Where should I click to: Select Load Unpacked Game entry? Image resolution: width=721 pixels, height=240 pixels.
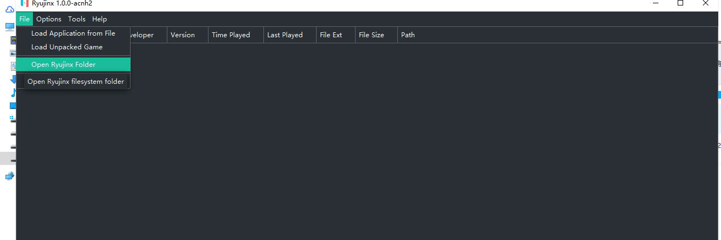click(x=74, y=47)
